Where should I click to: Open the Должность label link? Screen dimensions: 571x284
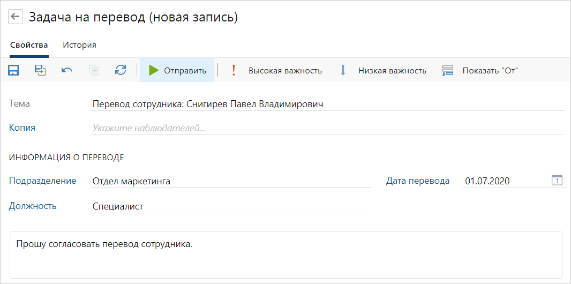click(x=33, y=206)
